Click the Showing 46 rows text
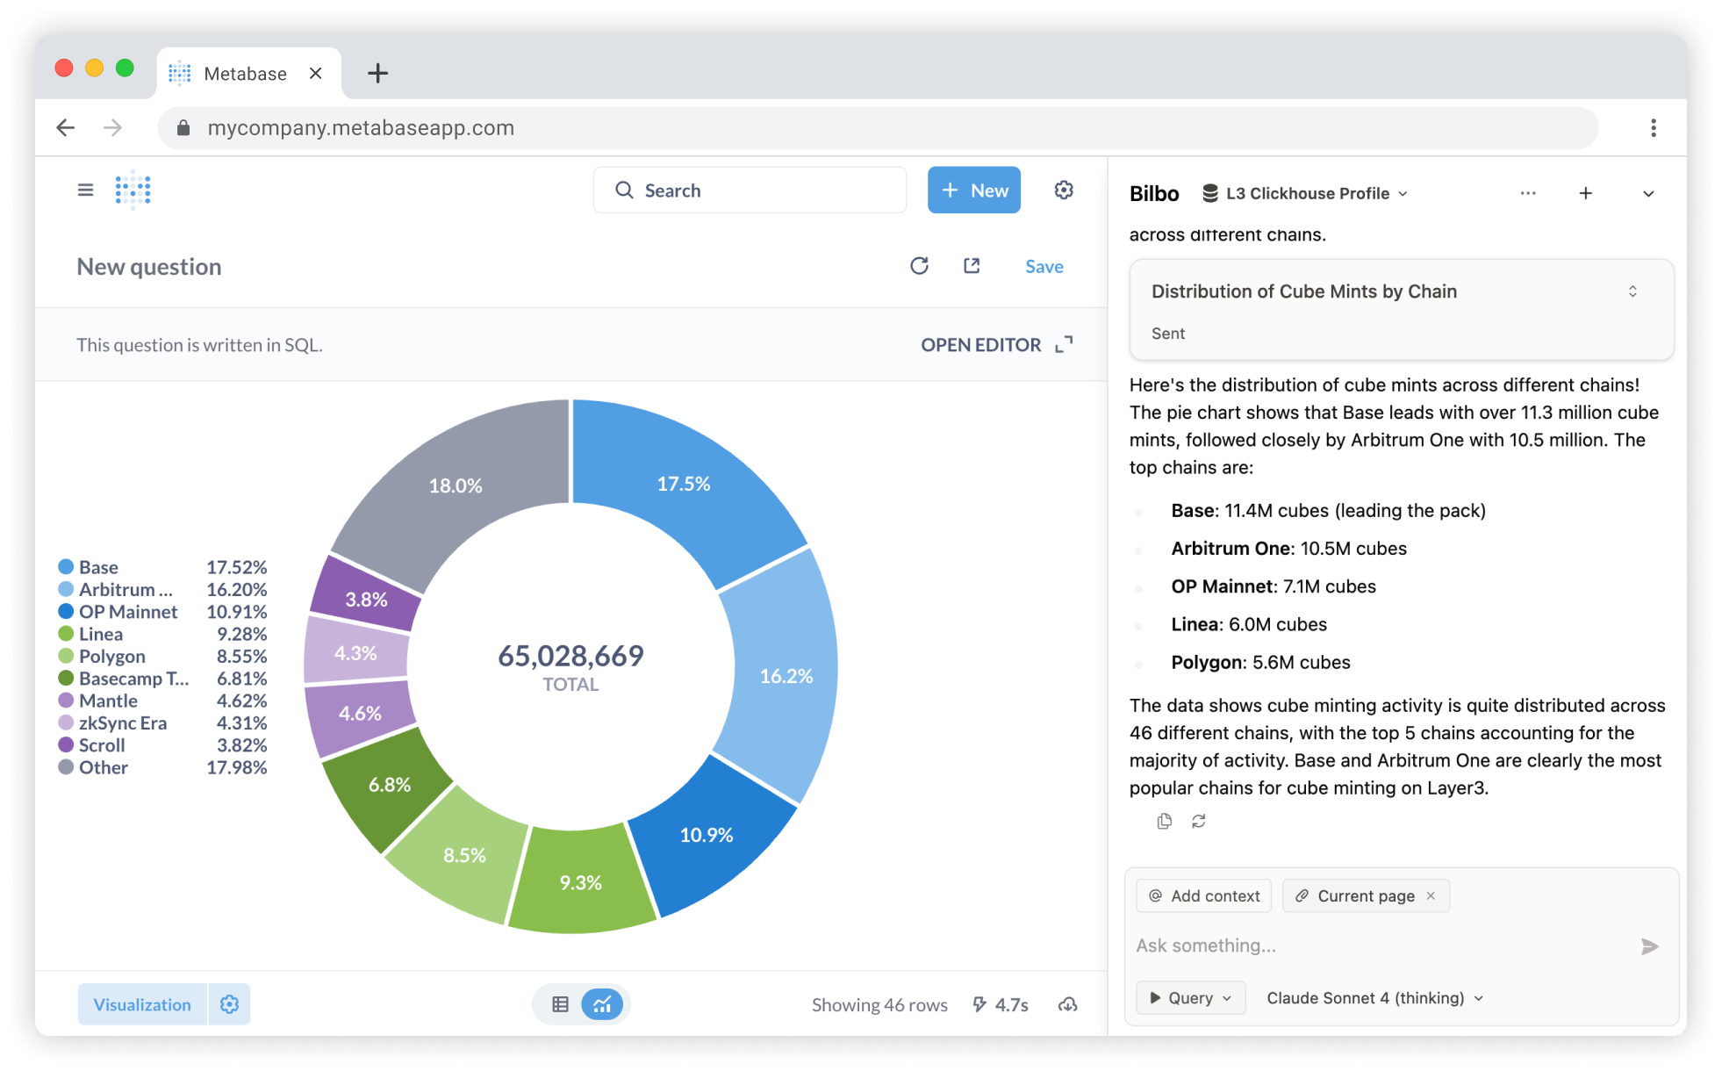The image size is (1722, 1071). [x=879, y=1004]
